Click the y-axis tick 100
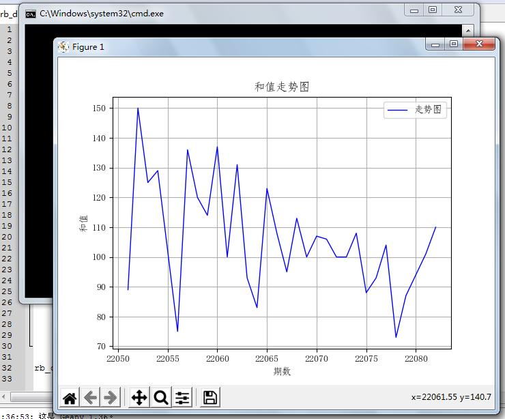Image resolution: width=505 pixels, height=419 pixels. pos(99,257)
